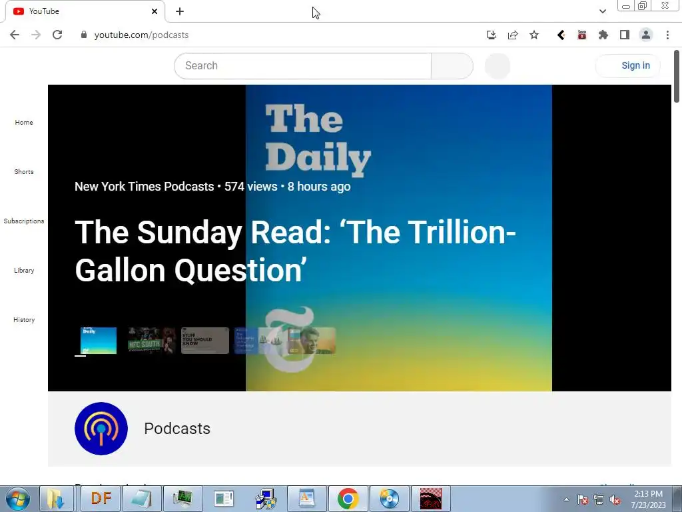Click the network tray icon
The image size is (682, 512).
point(599,499)
